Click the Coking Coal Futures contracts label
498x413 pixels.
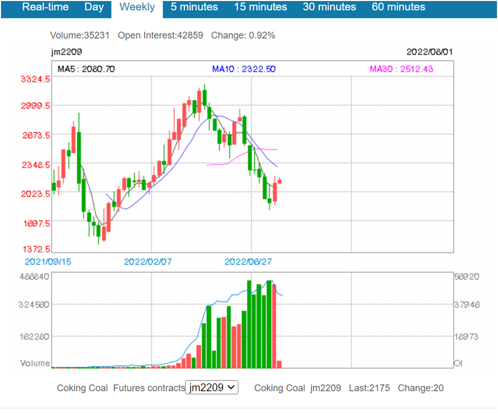[121, 388]
